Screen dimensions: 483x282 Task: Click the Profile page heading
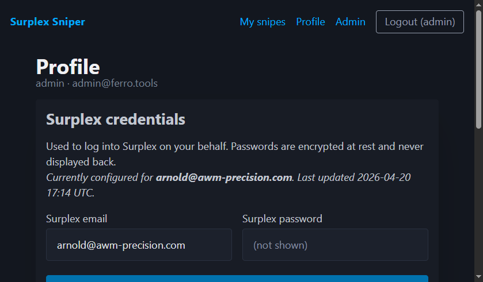(x=68, y=67)
